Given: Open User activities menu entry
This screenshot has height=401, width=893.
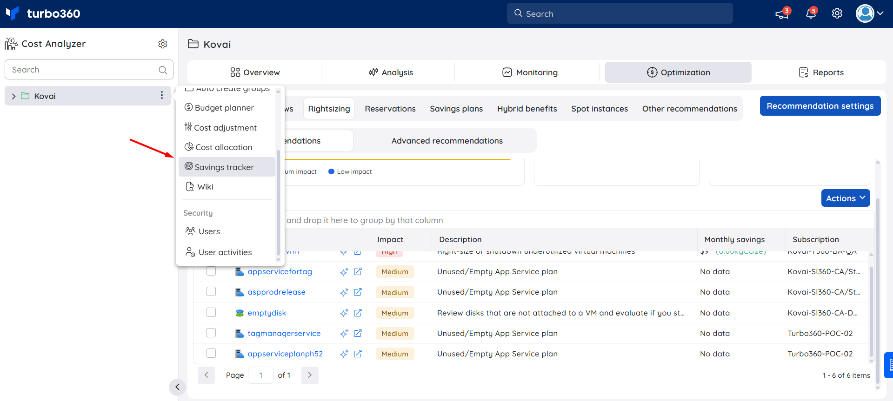Looking at the screenshot, I should click(227, 252).
